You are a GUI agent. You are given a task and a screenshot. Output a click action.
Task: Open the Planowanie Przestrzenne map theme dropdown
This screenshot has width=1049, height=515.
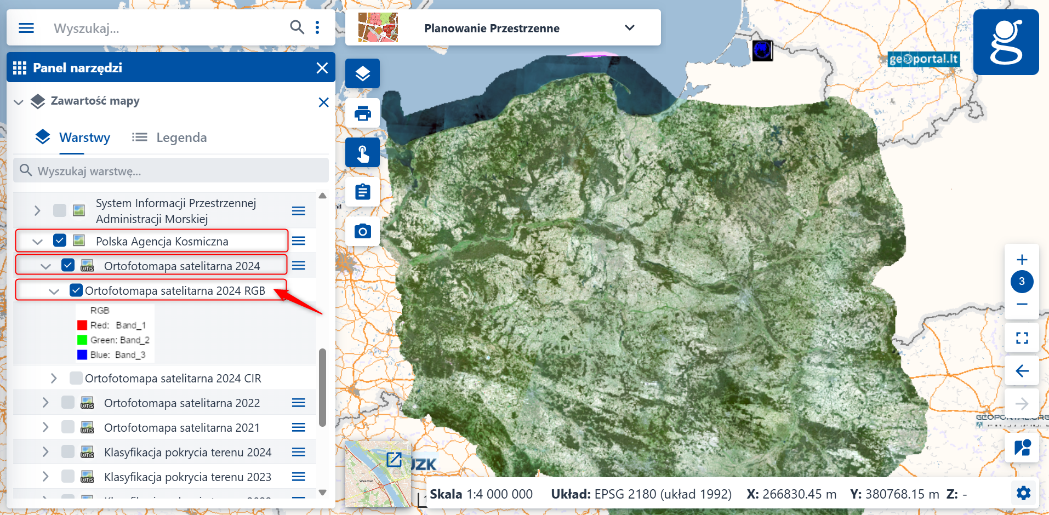[x=629, y=27]
